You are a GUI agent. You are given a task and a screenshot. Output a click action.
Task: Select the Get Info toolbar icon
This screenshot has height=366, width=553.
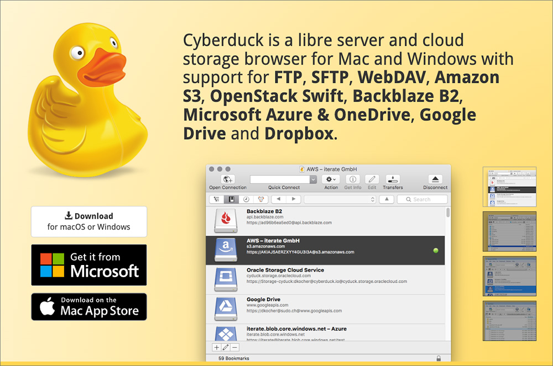point(352,179)
